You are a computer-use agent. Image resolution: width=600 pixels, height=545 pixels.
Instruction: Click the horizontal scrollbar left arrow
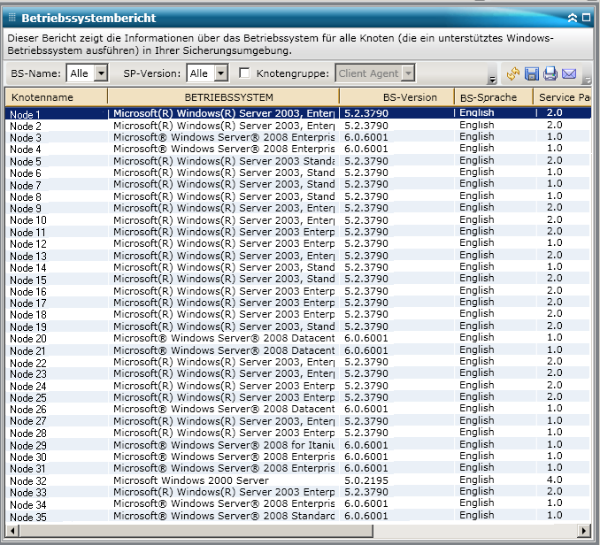coord(13,529)
